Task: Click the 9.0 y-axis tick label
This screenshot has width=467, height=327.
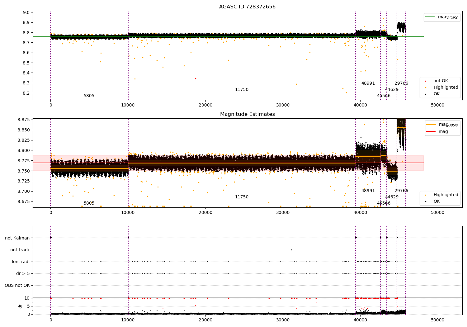Action: tap(26, 13)
